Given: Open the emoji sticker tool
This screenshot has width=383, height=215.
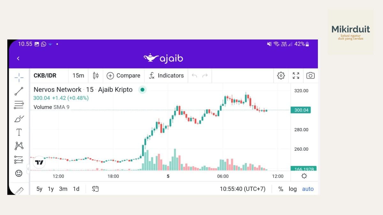Looking at the screenshot, I should 19,174.
